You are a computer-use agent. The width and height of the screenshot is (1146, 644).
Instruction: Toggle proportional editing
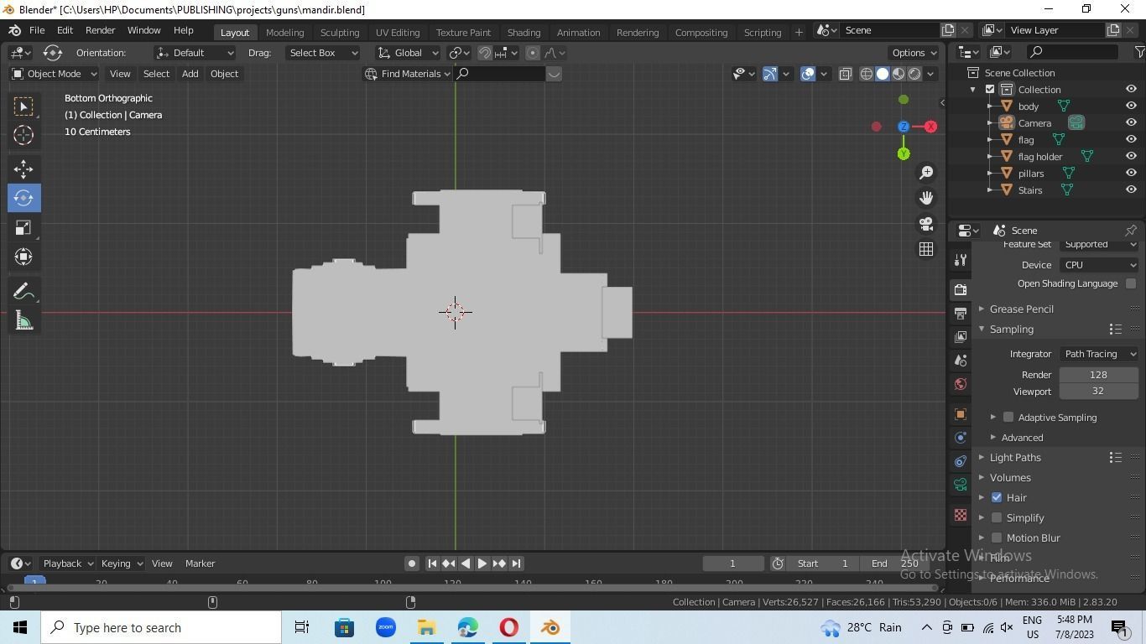[x=532, y=53]
